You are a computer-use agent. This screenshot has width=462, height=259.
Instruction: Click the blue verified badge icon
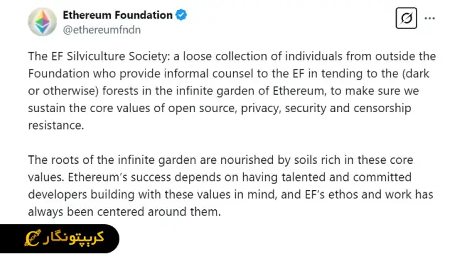point(181,15)
